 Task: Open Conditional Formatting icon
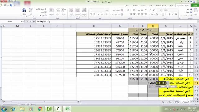(x=84, y=10)
